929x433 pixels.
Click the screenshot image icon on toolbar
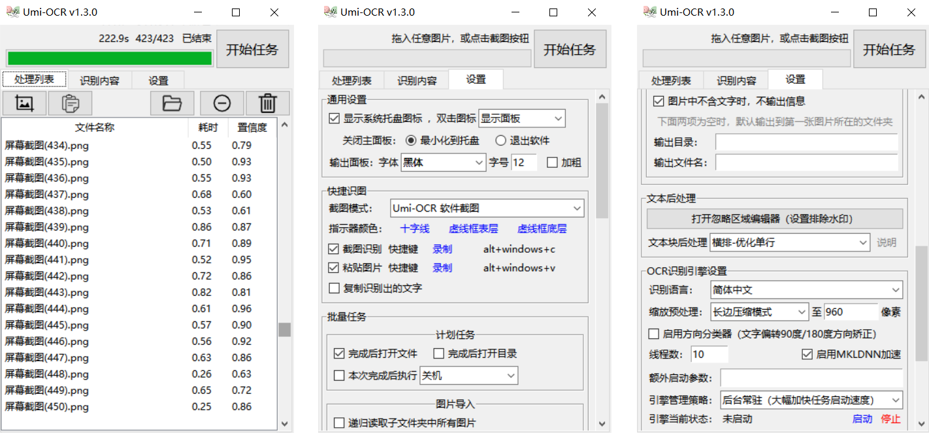click(24, 103)
